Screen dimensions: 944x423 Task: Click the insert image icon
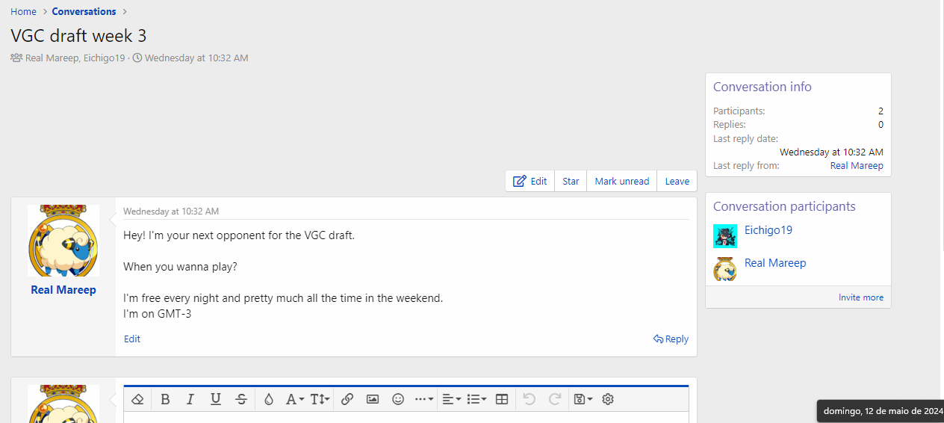point(373,399)
